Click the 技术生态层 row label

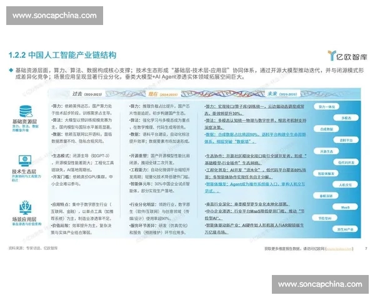coord(24,171)
